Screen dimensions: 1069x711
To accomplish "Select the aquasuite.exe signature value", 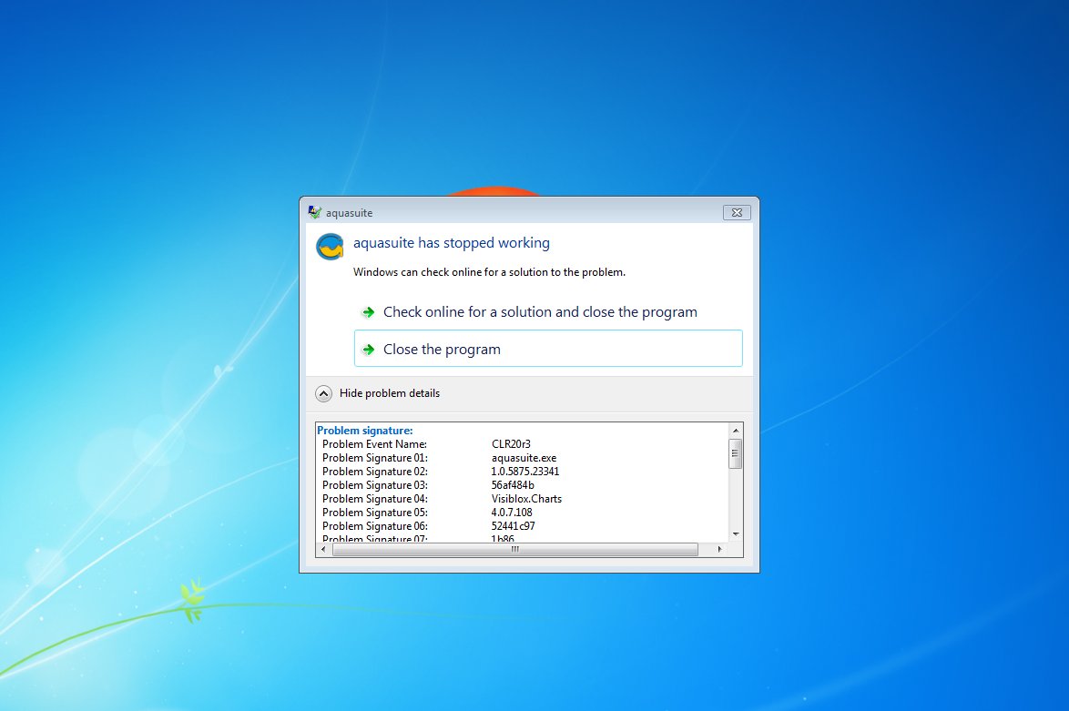I will tap(524, 458).
